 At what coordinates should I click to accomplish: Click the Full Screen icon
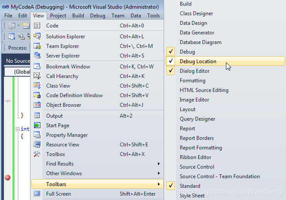(37, 193)
